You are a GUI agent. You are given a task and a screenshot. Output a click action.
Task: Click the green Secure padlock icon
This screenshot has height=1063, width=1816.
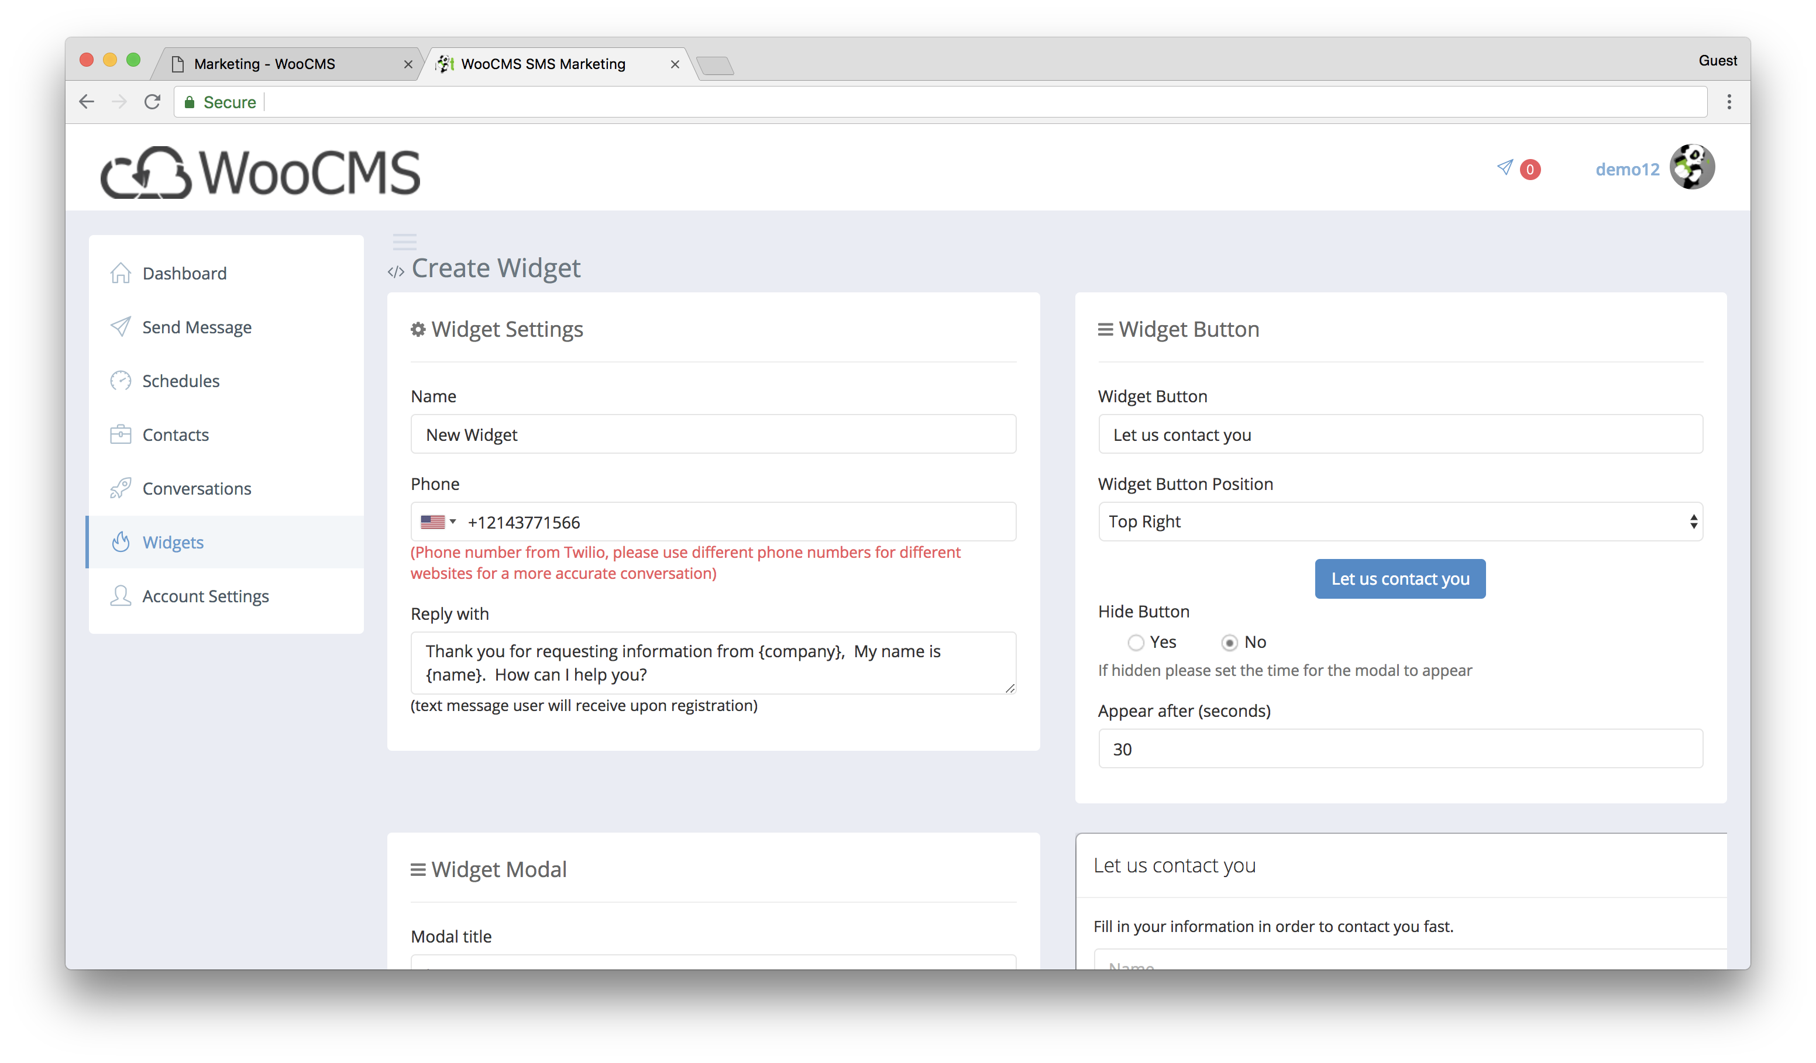pyautogui.click(x=190, y=102)
